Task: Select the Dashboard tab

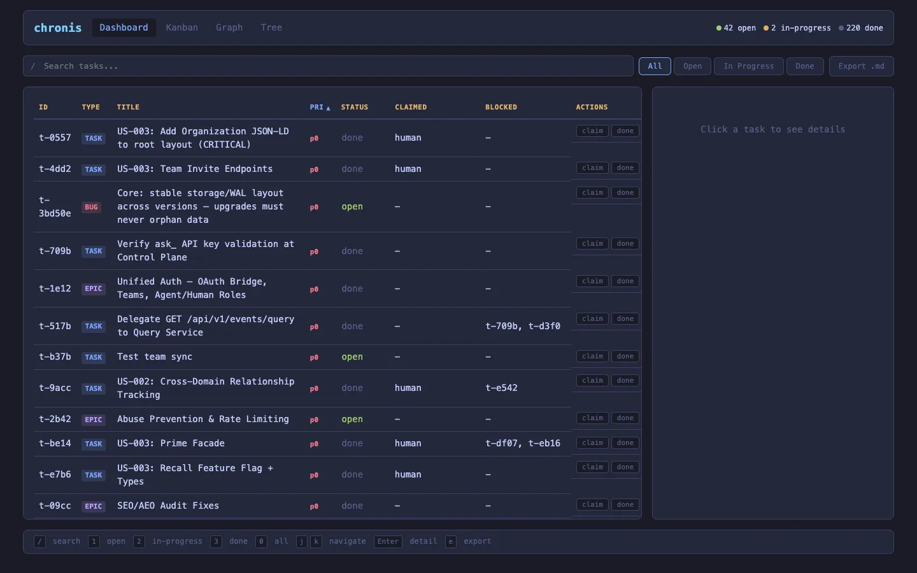Action: (x=124, y=27)
